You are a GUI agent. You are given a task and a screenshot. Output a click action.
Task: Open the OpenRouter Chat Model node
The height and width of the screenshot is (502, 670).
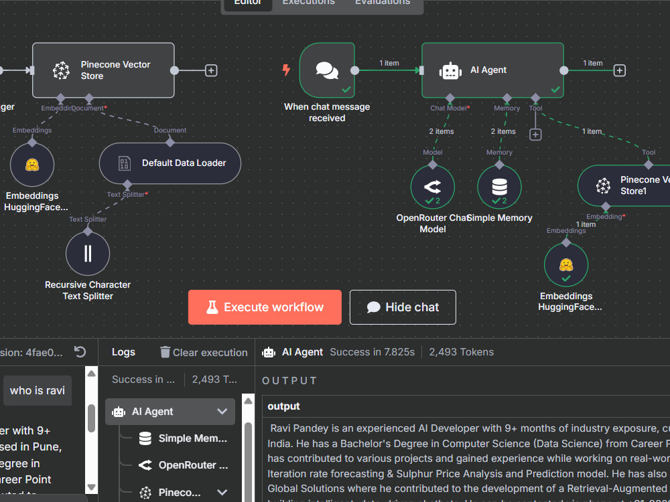coord(432,187)
